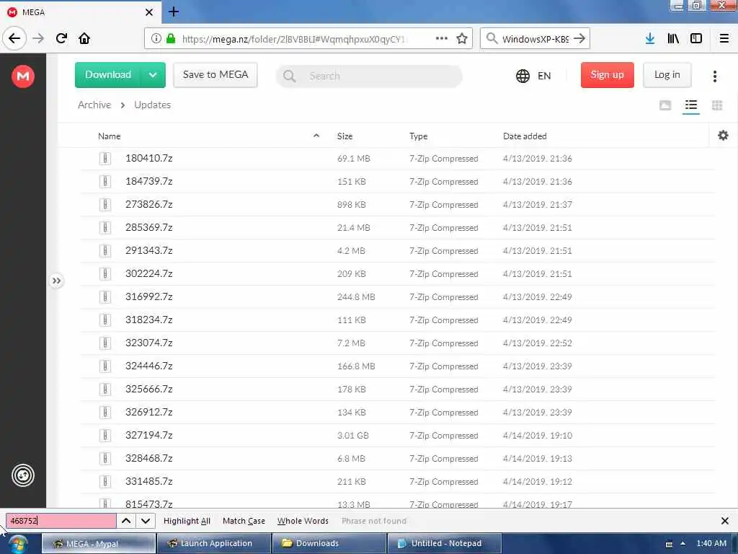Open the browser hamburger menu
The height and width of the screenshot is (554, 738).
(x=724, y=39)
